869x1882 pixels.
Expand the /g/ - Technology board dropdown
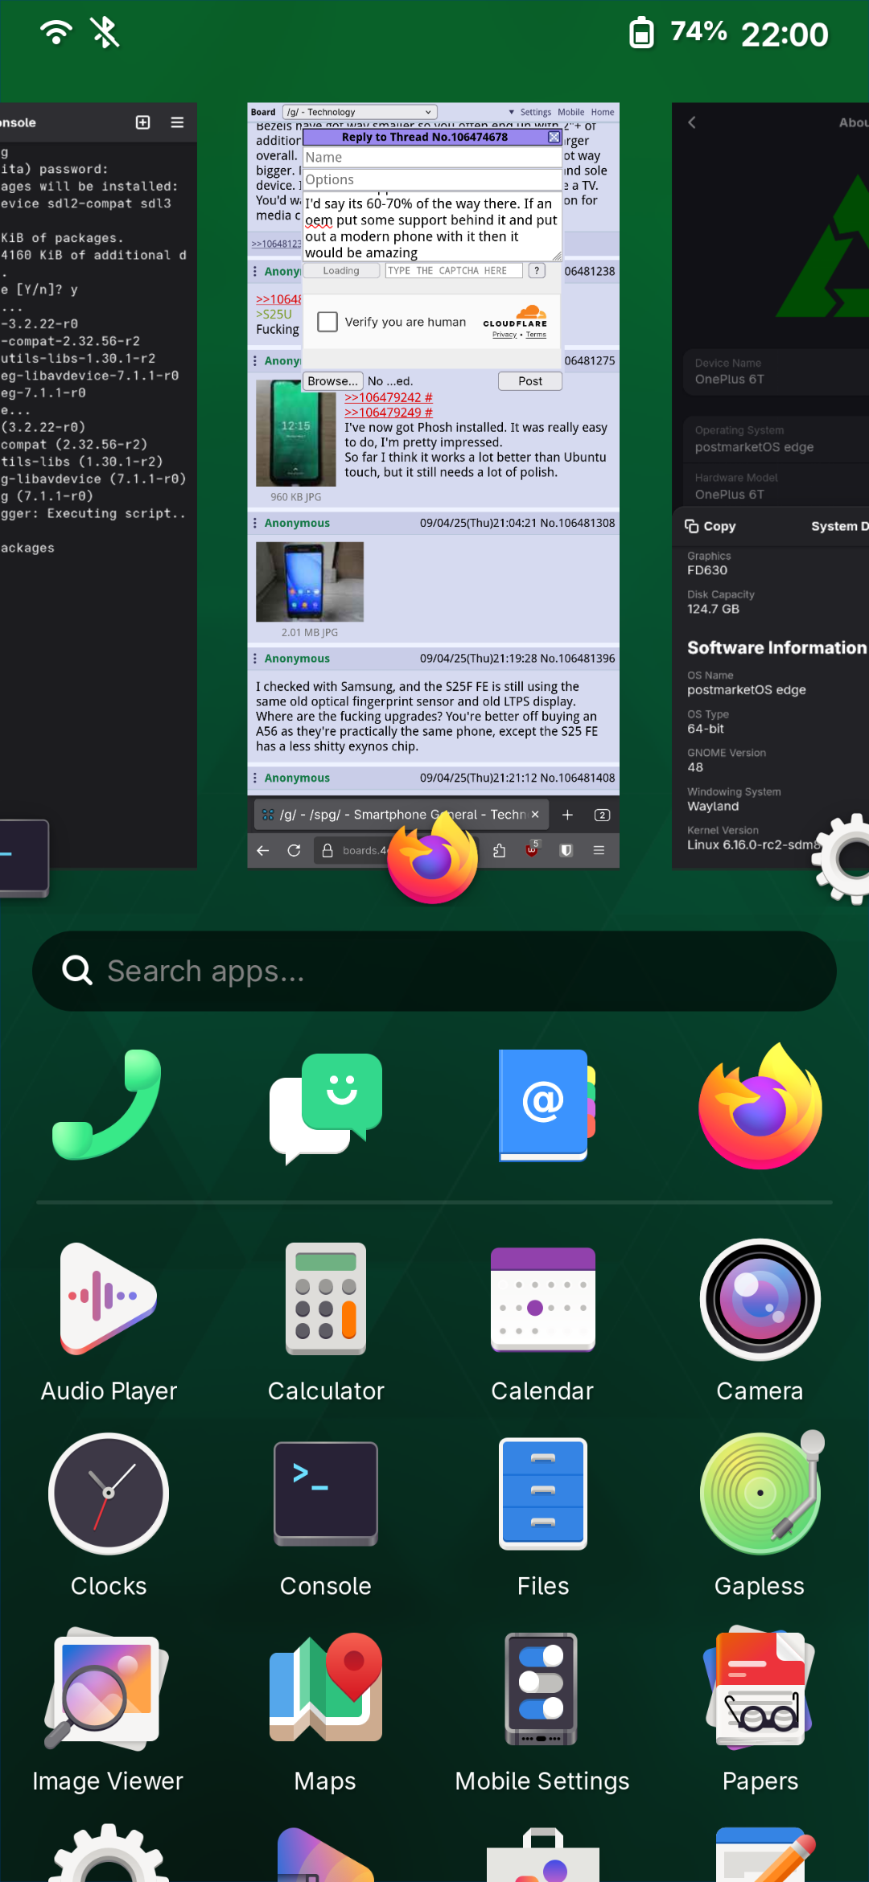click(360, 112)
